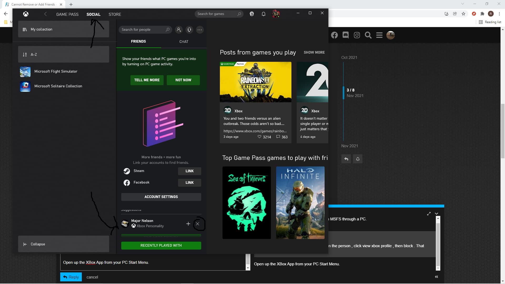Viewport: 505px width, 284px height.
Task: Select the FRIENDS tab
Action: click(138, 42)
